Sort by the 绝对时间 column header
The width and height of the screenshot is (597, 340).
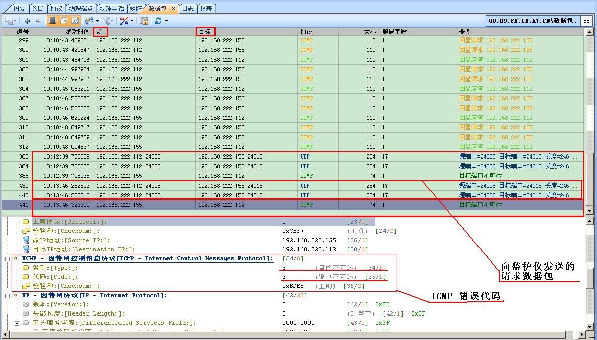pyautogui.click(x=77, y=32)
